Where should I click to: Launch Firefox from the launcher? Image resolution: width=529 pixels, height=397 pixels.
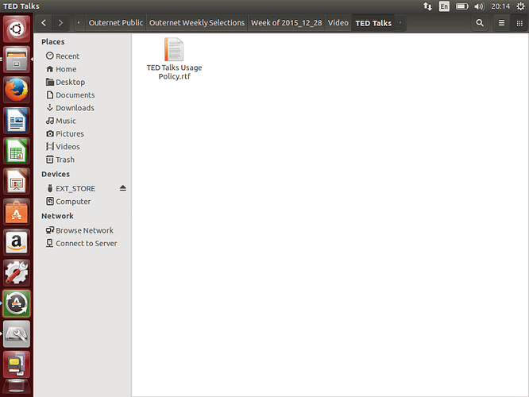[17, 90]
